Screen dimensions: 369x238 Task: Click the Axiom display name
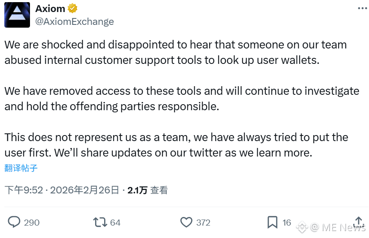click(50, 9)
